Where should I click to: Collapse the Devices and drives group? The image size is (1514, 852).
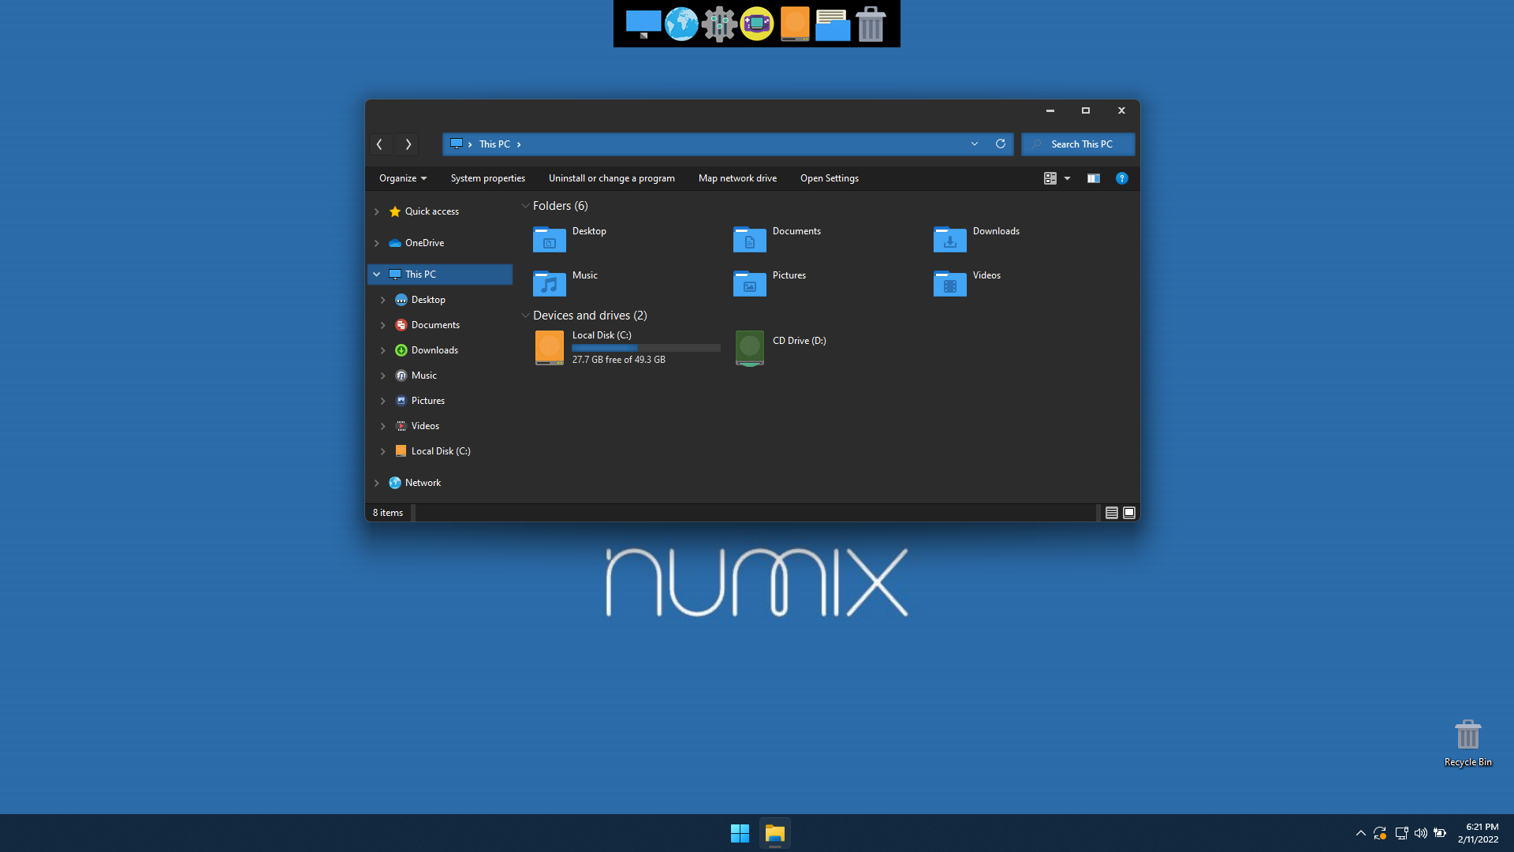point(525,316)
